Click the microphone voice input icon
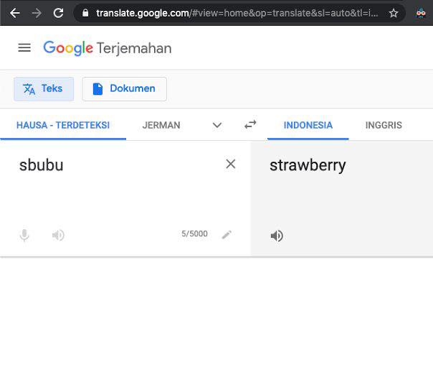Image resolution: width=433 pixels, height=365 pixels. pos(24,235)
